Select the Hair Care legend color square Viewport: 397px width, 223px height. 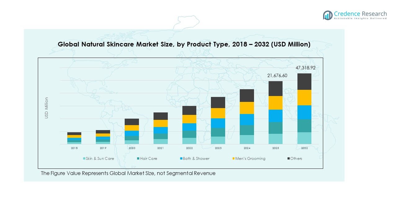click(138, 159)
